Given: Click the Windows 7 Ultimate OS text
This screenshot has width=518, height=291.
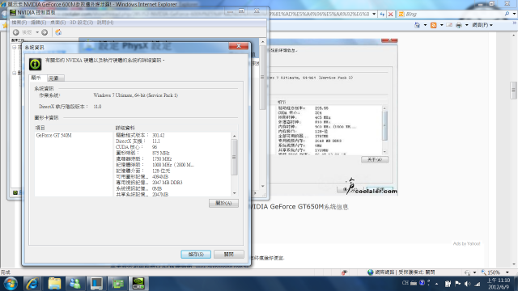Looking at the screenshot, I should click(x=135, y=95).
